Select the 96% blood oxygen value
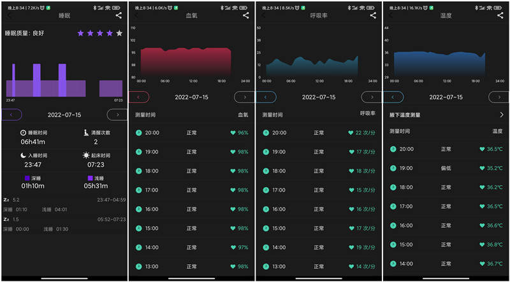510x282 pixels. pos(243,133)
